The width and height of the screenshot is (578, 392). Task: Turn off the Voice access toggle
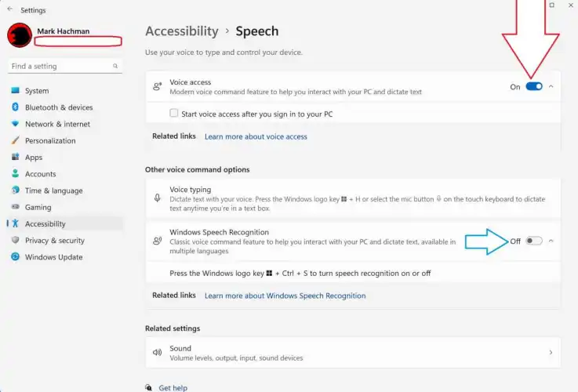click(534, 86)
